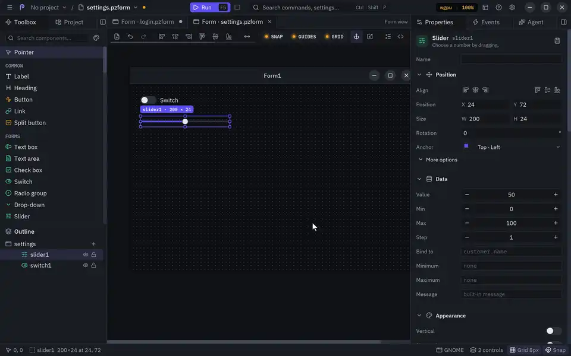Click the align left edges toolbar icon
571x356 pixels.
click(162, 36)
